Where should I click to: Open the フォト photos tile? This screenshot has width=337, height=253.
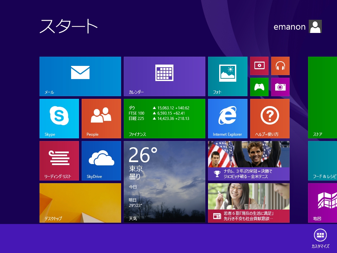click(228, 76)
